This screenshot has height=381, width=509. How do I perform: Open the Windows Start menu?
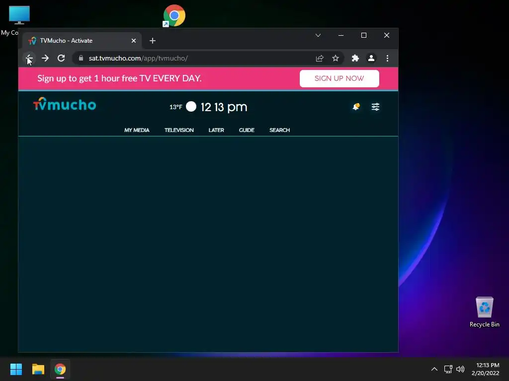pyautogui.click(x=16, y=369)
